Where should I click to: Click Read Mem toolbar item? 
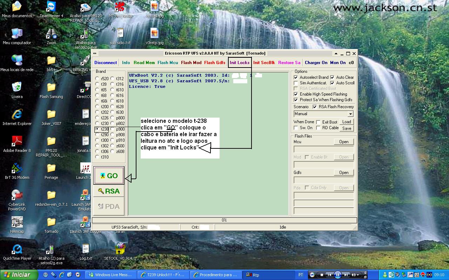pos(144,63)
